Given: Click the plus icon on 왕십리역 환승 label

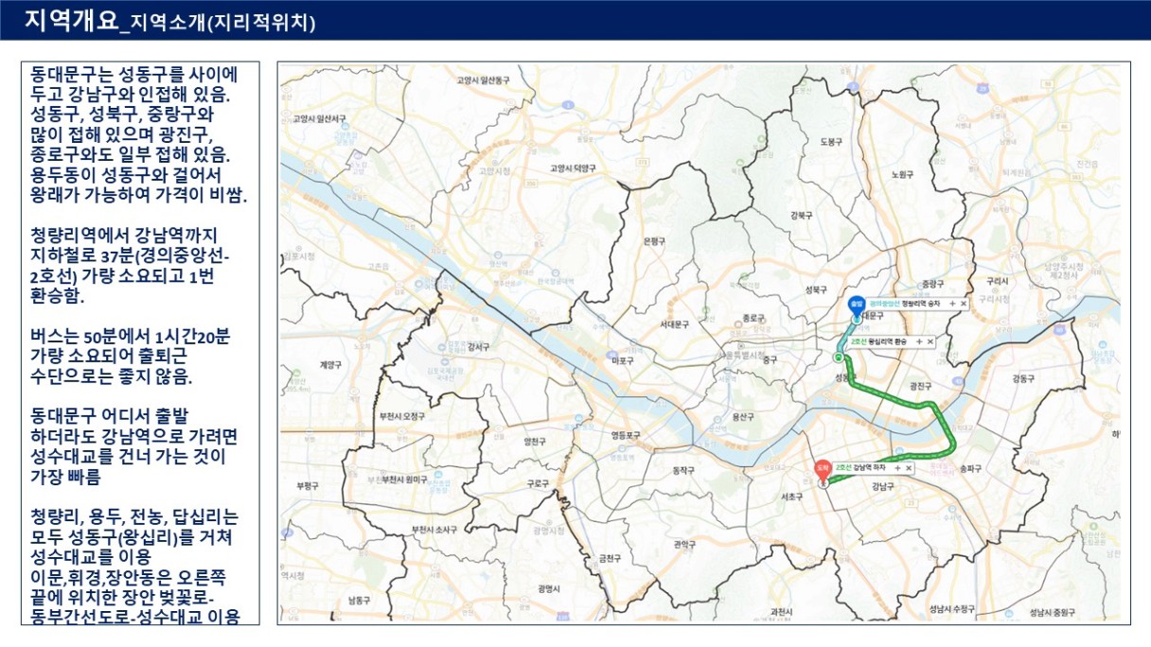Looking at the screenshot, I should click(918, 341).
